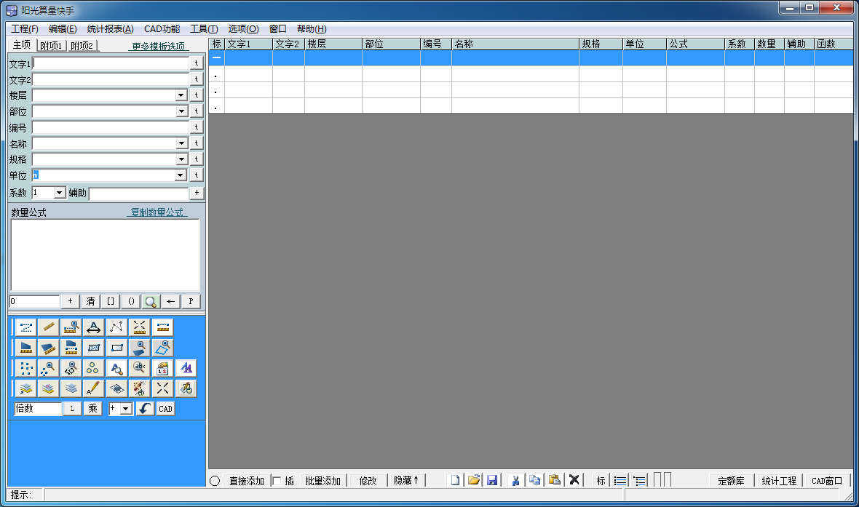Viewport: 859px width, 507px height.
Task: Pick the ruler with magnifier tool
Action: click(71, 327)
